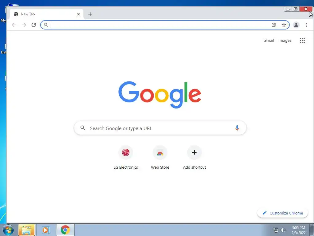The height and width of the screenshot is (236, 314).
Task: Open Windows Explorer from taskbar
Action: 26,230
